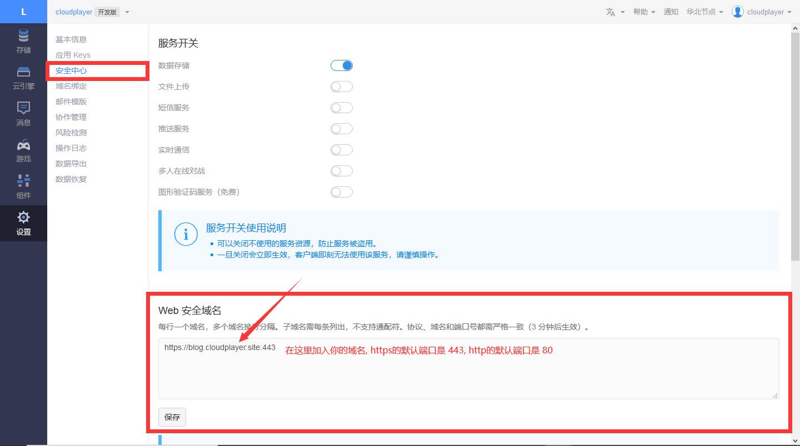Open the 云引擎 cloud engine icon
800x446 pixels.
[23, 72]
